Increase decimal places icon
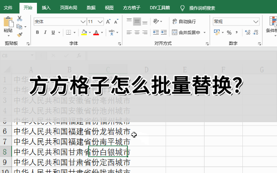The width and height of the screenshot is (277, 173). 247,32
